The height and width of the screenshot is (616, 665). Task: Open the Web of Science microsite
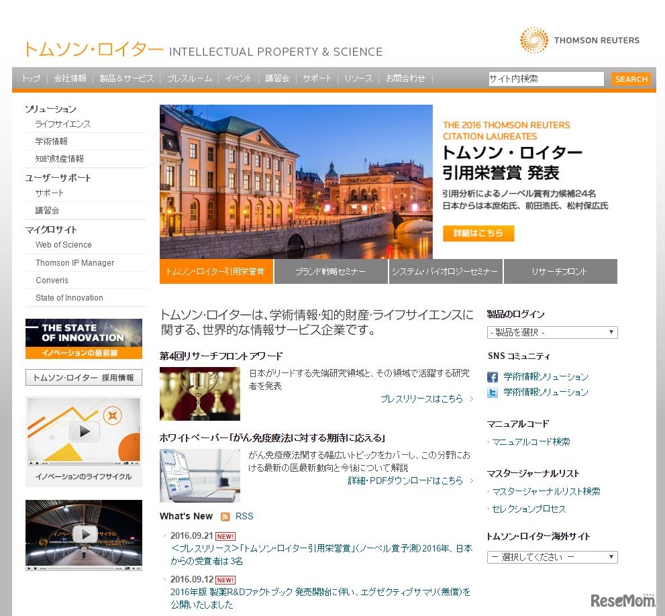coord(64,245)
